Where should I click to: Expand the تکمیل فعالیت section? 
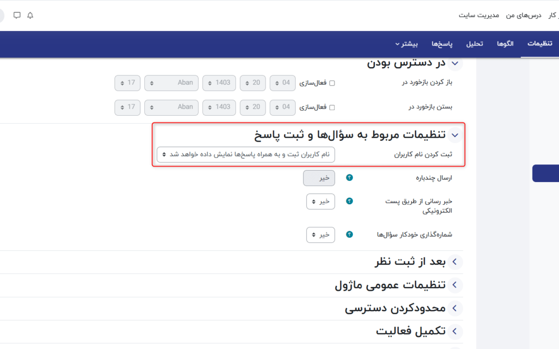455,331
